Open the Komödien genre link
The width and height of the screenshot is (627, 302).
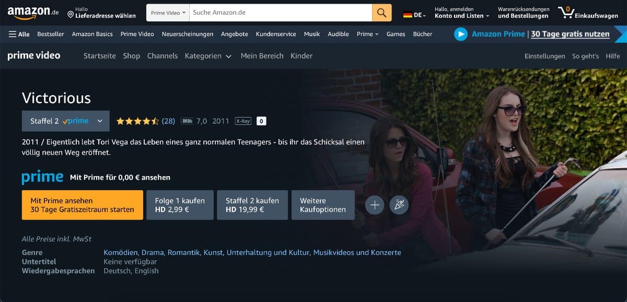click(121, 252)
